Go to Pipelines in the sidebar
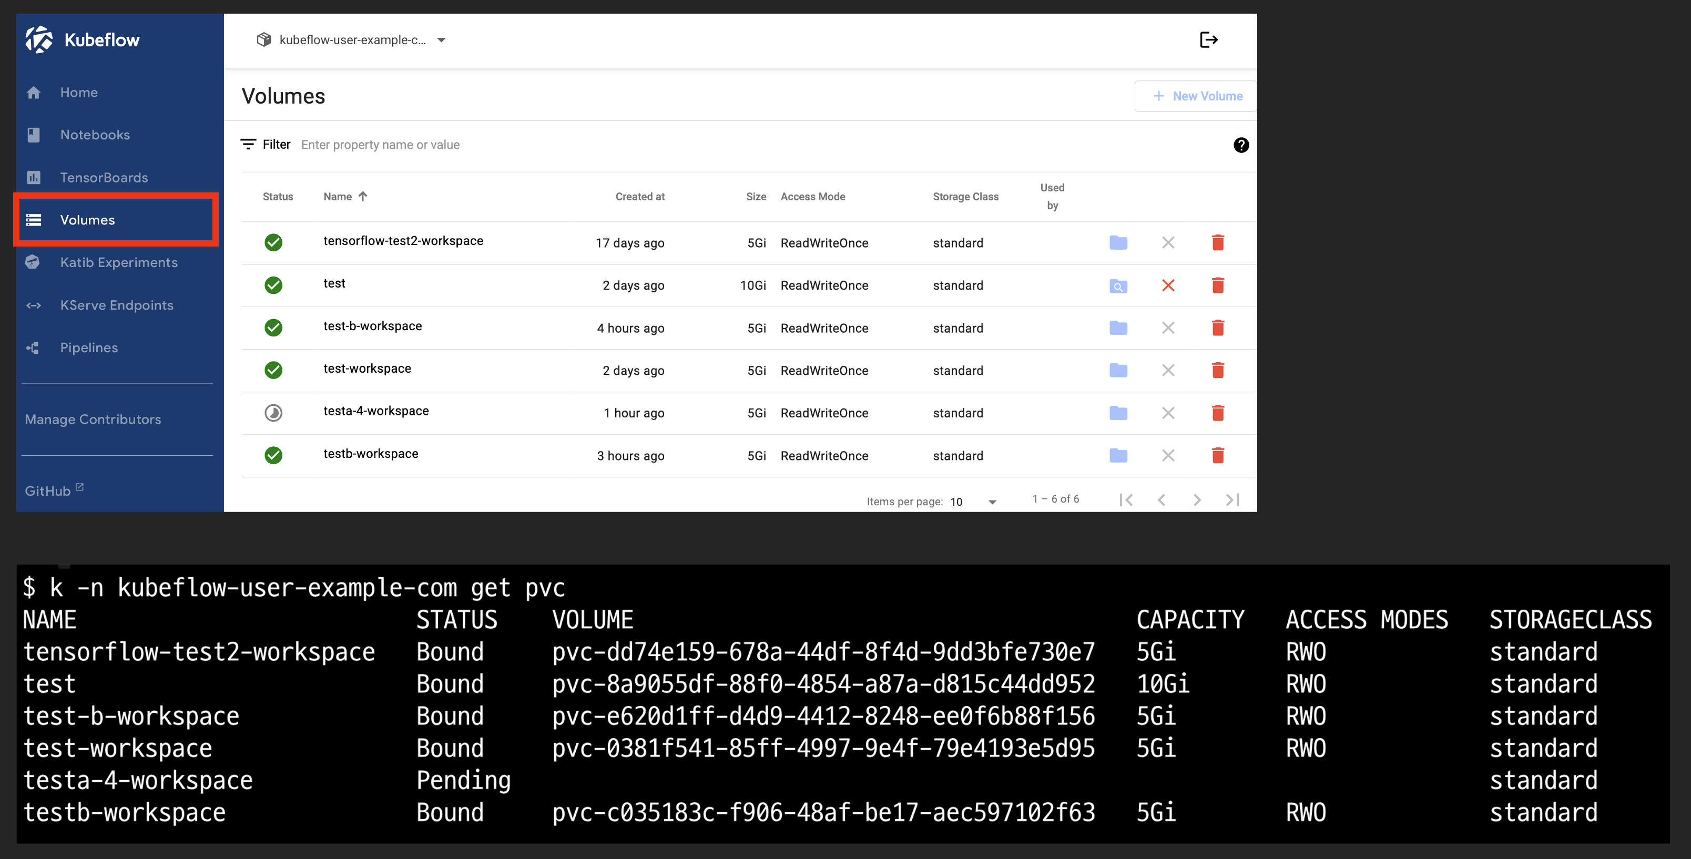1691x859 pixels. tap(89, 348)
